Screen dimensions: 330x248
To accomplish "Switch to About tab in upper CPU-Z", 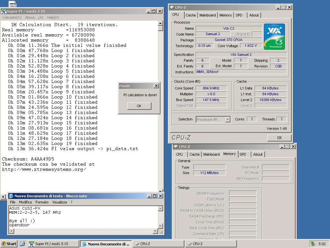I will click(x=254, y=15).
